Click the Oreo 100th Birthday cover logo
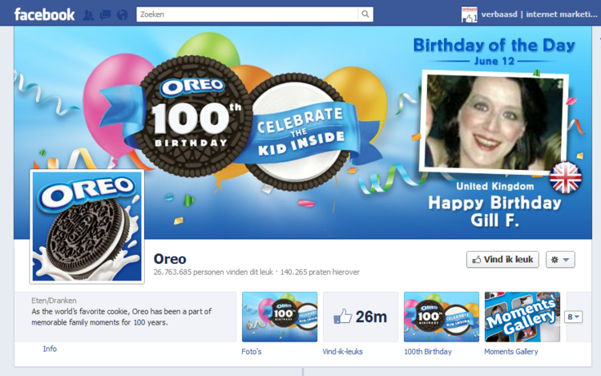 point(194,116)
